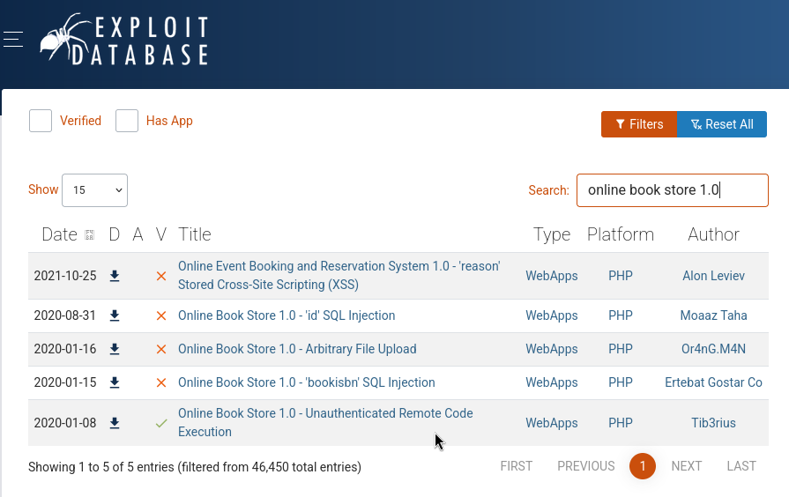
Task: Open Unauthenticated Remote Code Execution exploit
Action: [325, 423]
